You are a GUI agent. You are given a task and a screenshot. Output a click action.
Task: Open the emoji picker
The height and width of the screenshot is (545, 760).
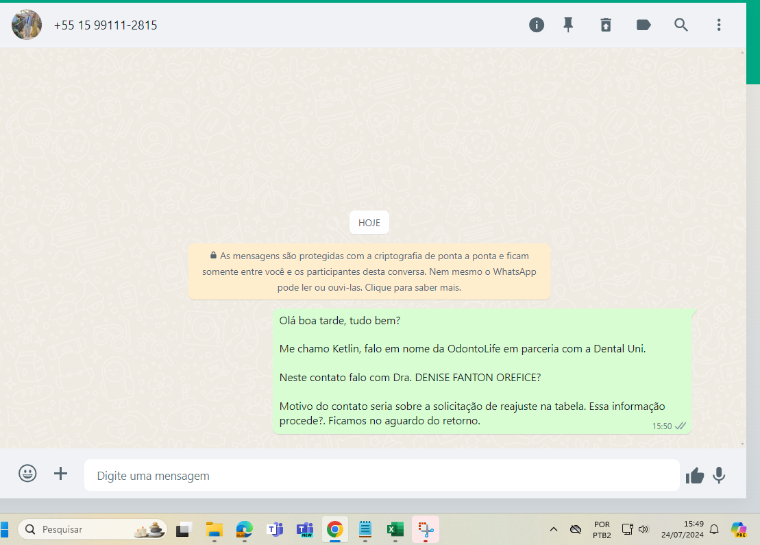[27, 473]
